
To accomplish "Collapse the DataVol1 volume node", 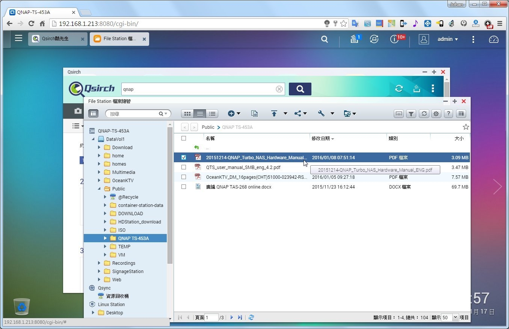I will point(93,139).
